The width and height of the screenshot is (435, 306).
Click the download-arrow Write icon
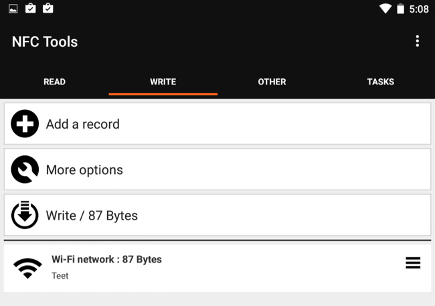tap(25, 215)
